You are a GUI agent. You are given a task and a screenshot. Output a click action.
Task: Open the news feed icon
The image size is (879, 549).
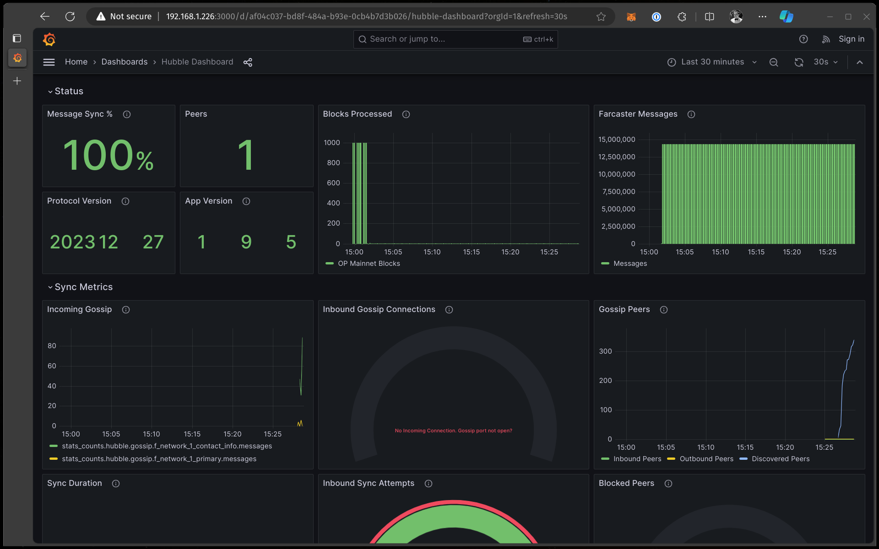(x=826, y=39)
